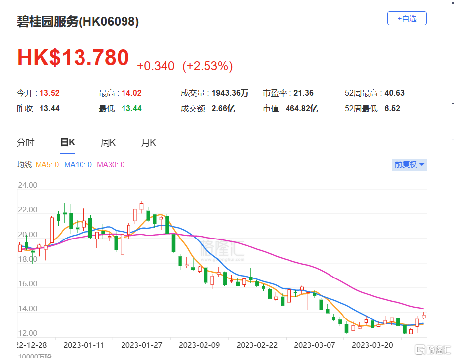The image size is (454, 358).
Task: Select the 日K chart tab
Action: coord(68,143)
